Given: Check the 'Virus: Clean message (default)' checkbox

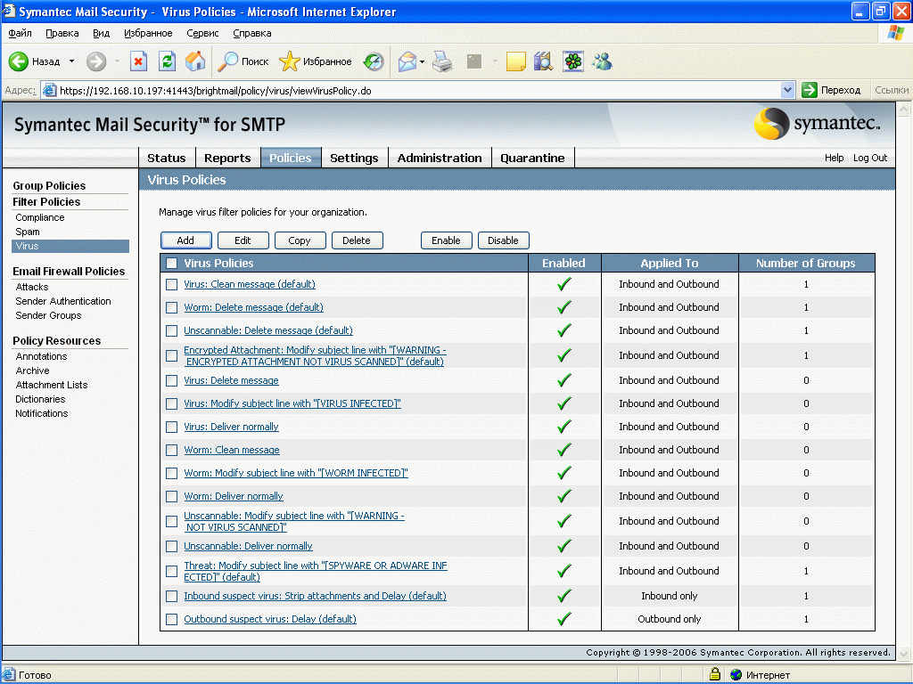Looking at the screenshot, I should tap(172, 284).
